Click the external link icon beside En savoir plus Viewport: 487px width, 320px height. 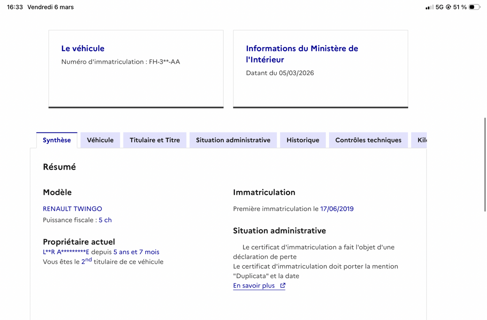(283, 285)
